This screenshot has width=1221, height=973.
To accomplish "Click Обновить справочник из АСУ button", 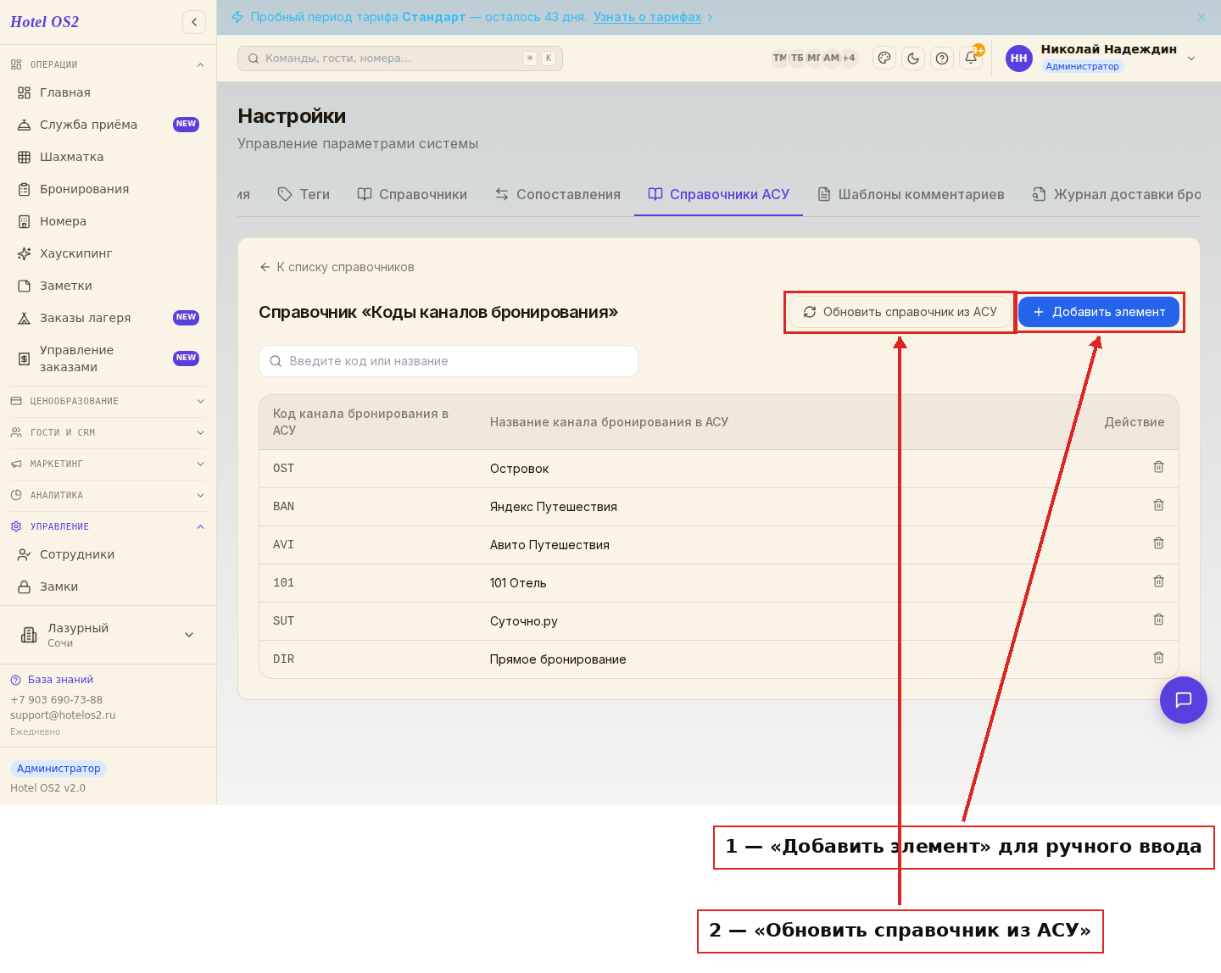I will click(900, 312).
